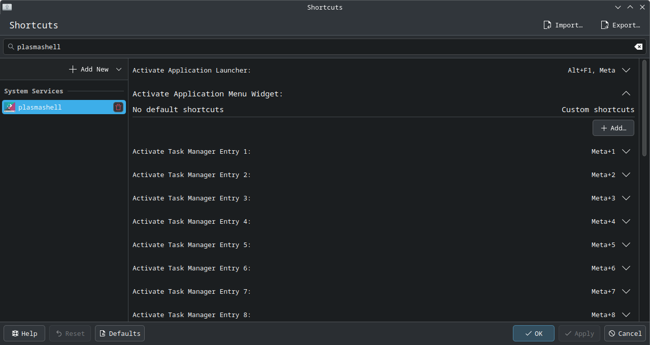Click the Defaults button

tap(120, 333)
